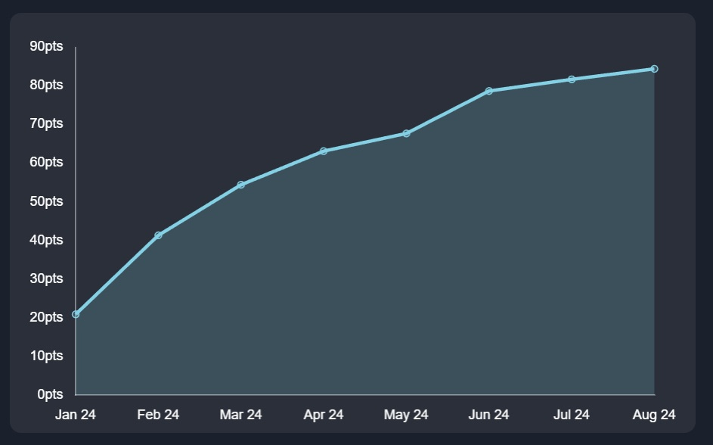Image resolution: width=713 pixels, height=445 pixels.
Task: Select the May 24 data point marker
Action: (x=406, y=133)
